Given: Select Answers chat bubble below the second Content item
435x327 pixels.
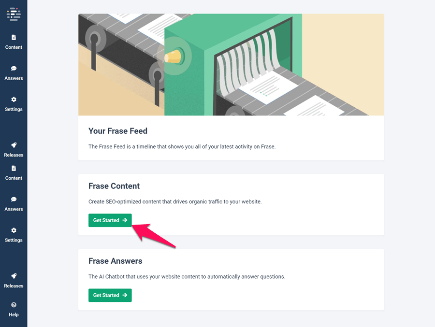Looking at the screenshot, I should pos(14,204).
